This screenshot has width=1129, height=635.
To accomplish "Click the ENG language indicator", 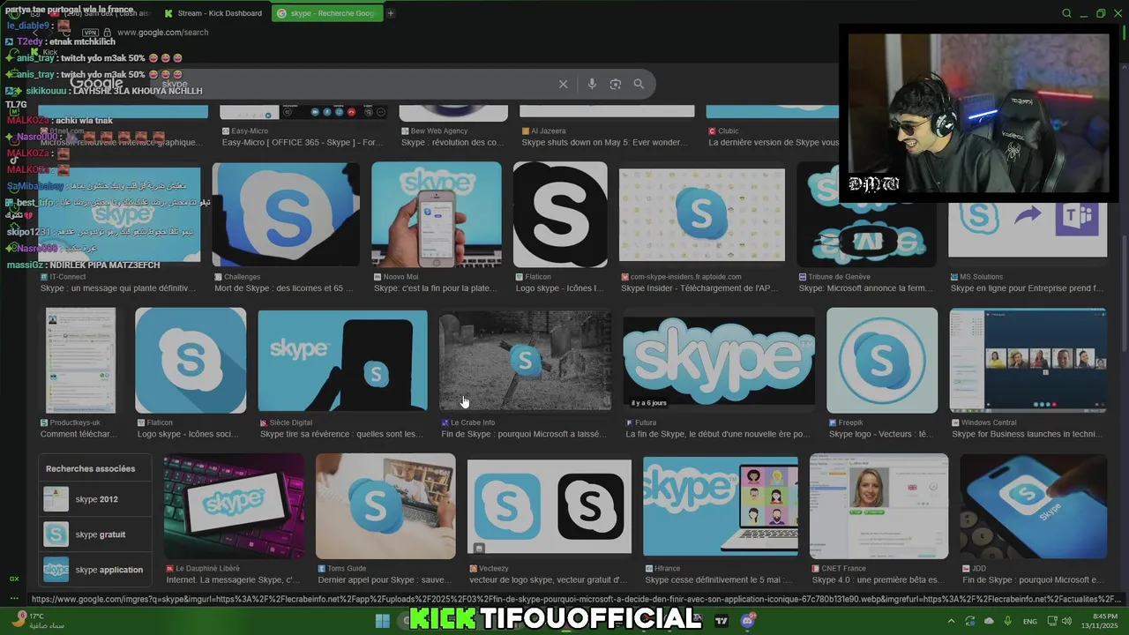I will pyautogui.click(x=1030, y=622).
